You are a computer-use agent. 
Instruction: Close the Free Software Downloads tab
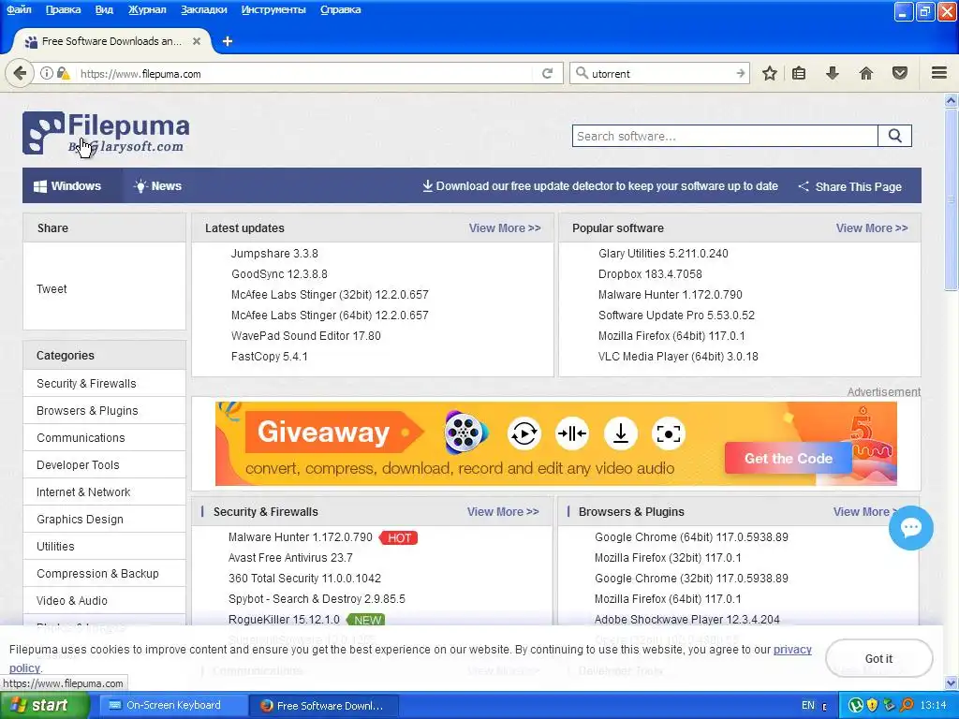point(197,41)
